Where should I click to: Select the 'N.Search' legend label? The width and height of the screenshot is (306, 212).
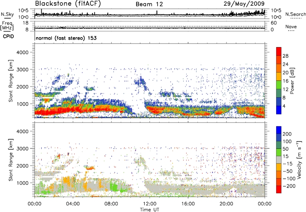pyautogui.click(x=295, y=14)
